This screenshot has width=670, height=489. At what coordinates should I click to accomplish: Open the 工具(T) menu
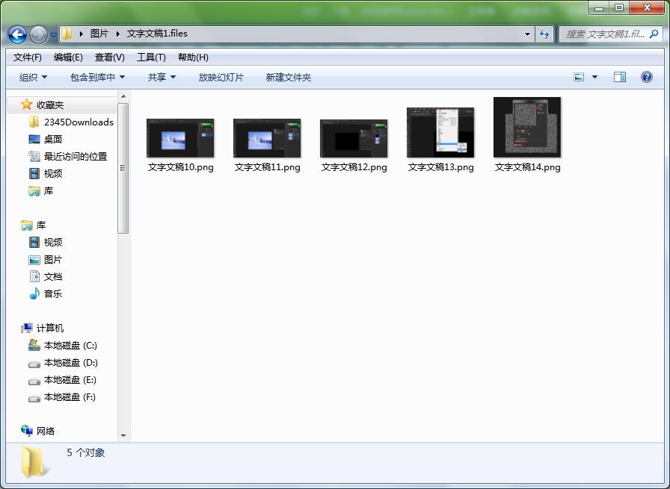tap(151, 57)
